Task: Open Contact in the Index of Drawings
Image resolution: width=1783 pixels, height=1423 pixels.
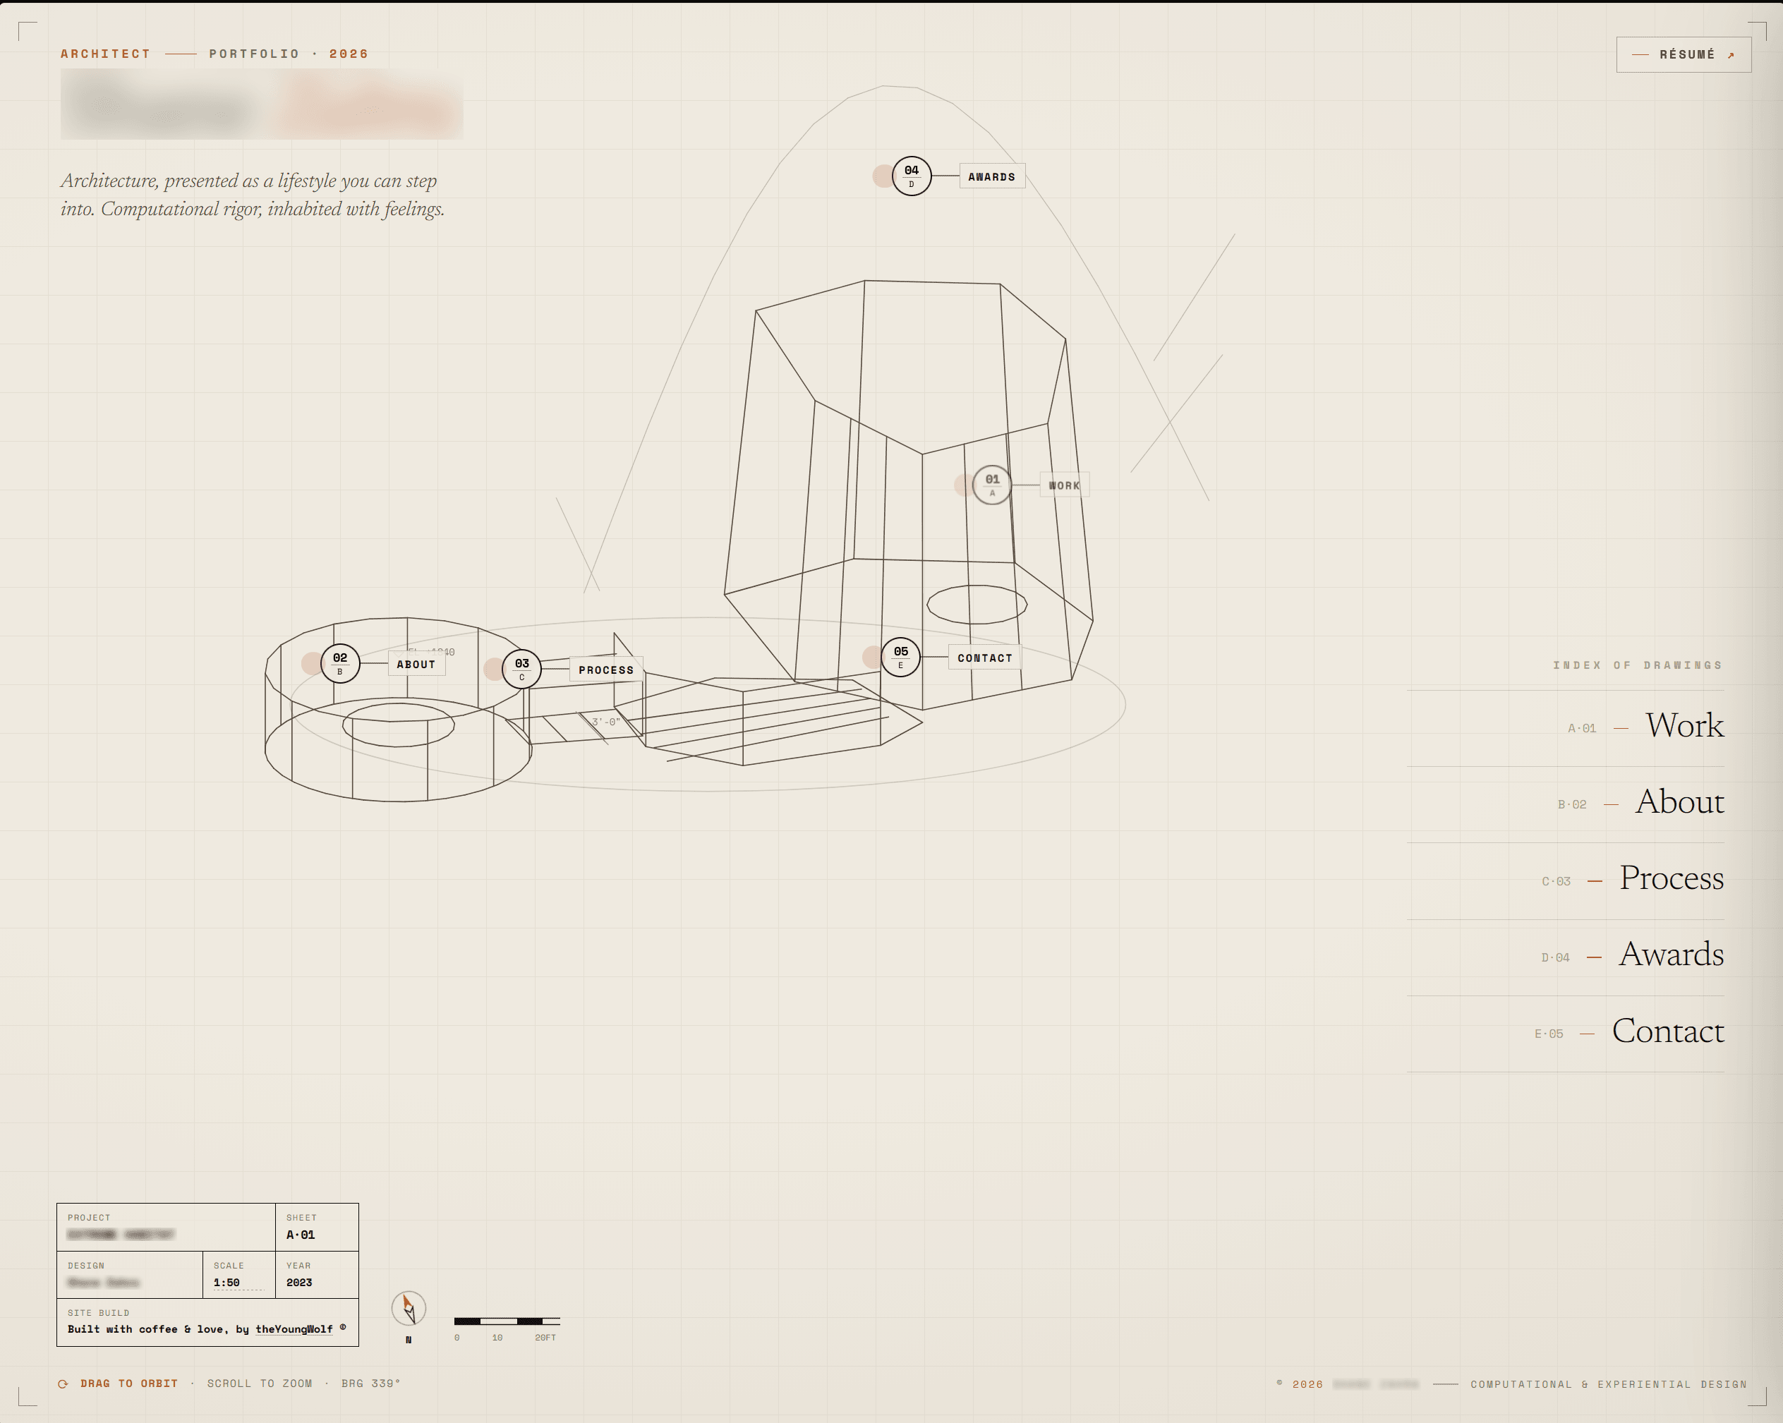Action: point(1566,1034)
